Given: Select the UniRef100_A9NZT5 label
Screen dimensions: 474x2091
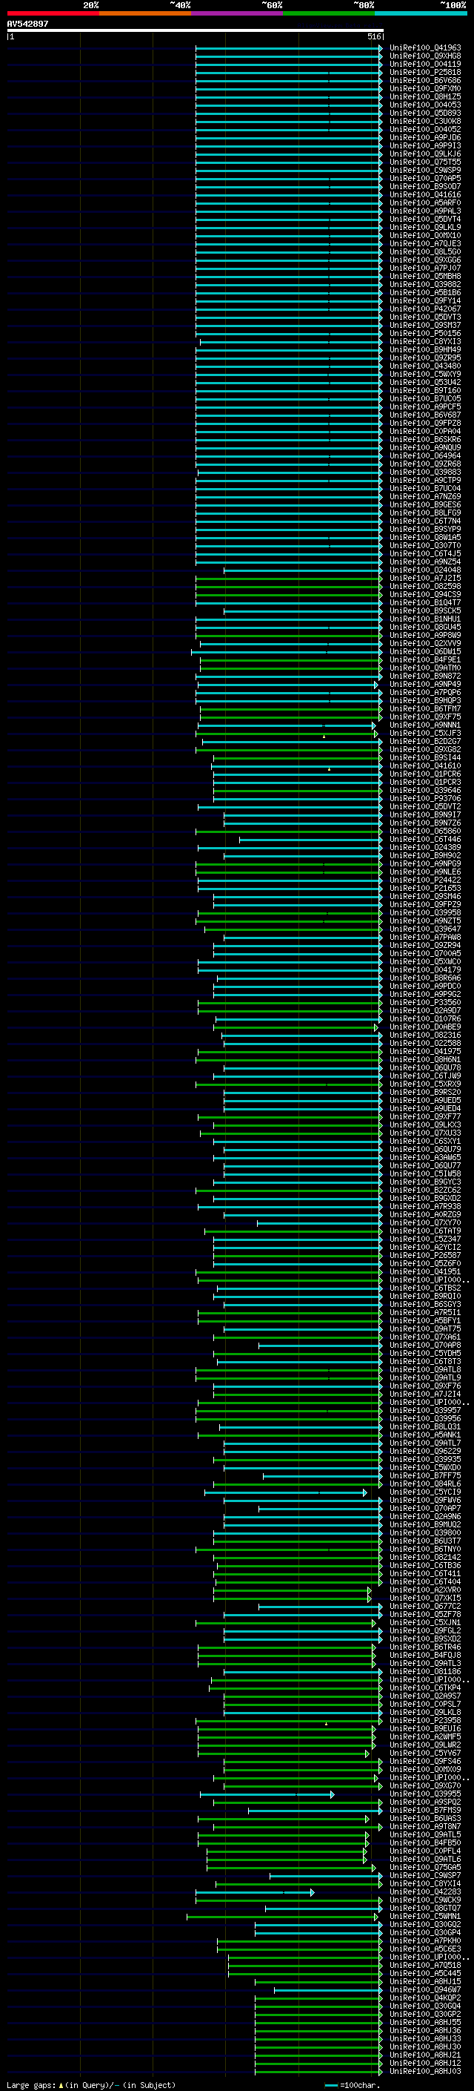Looking at the screenshot, I should pos(425,921).
